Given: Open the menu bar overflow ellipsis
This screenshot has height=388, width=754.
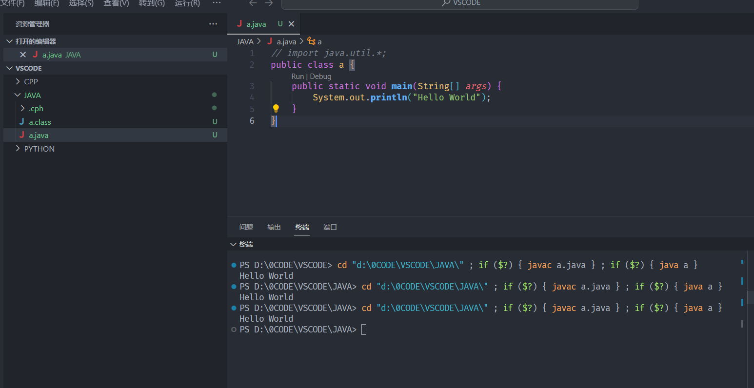Looking at the screenshot, I should pyautogui.click(x=217, y=3).
